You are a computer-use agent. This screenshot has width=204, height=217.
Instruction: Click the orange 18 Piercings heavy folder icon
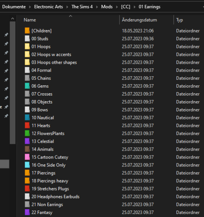point(27,181)
